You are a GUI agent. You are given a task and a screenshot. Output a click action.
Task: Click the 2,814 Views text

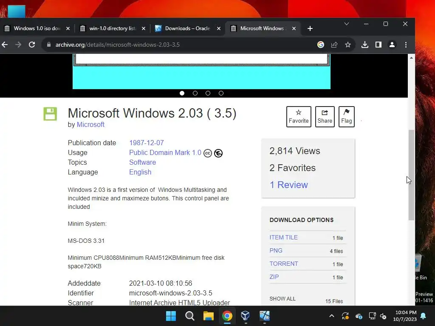pyautogui.click(x=295, y=151)
